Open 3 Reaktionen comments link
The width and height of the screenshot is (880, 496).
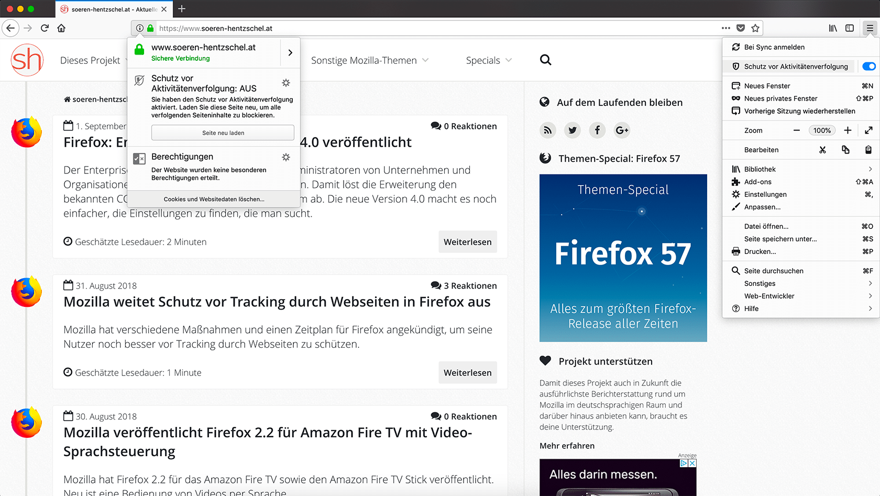tap(464, 285)
